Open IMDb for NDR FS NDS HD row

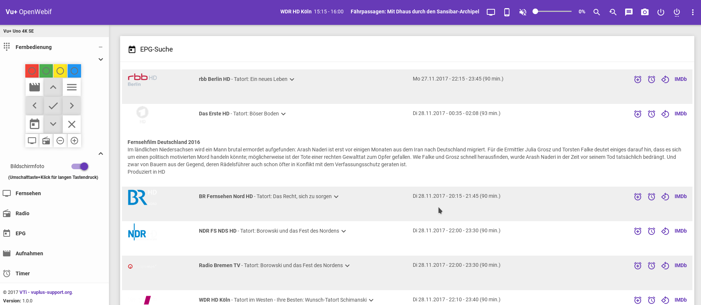[681, 231]
